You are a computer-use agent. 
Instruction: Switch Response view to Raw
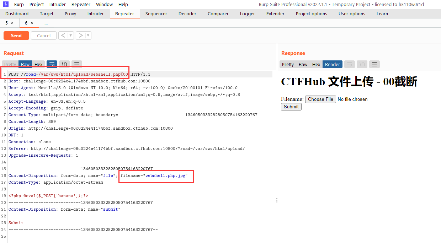(x=303, y=64)
